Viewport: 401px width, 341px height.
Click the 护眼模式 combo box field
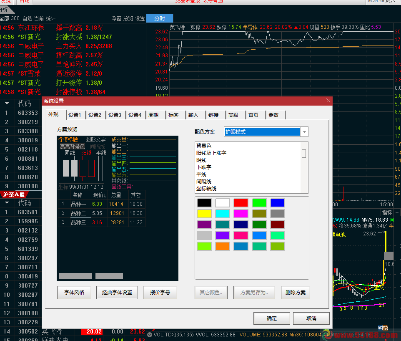pyautogui.click(x=262, y=132)
